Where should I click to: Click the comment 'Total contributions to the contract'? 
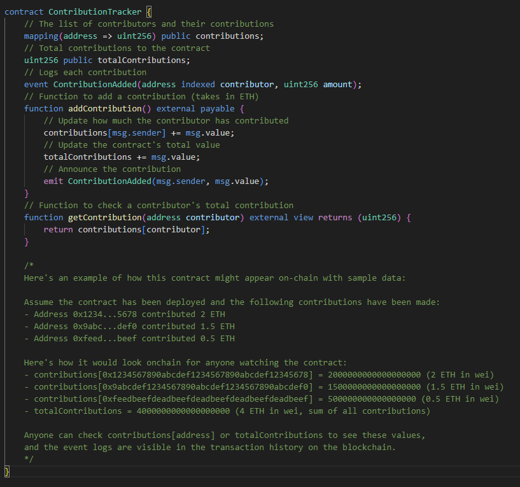tap(116, 48)
